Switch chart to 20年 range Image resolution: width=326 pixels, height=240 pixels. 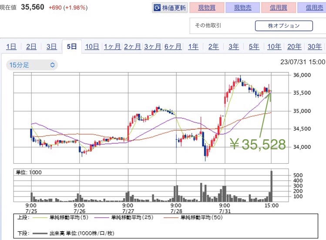(x=294, y=46)
